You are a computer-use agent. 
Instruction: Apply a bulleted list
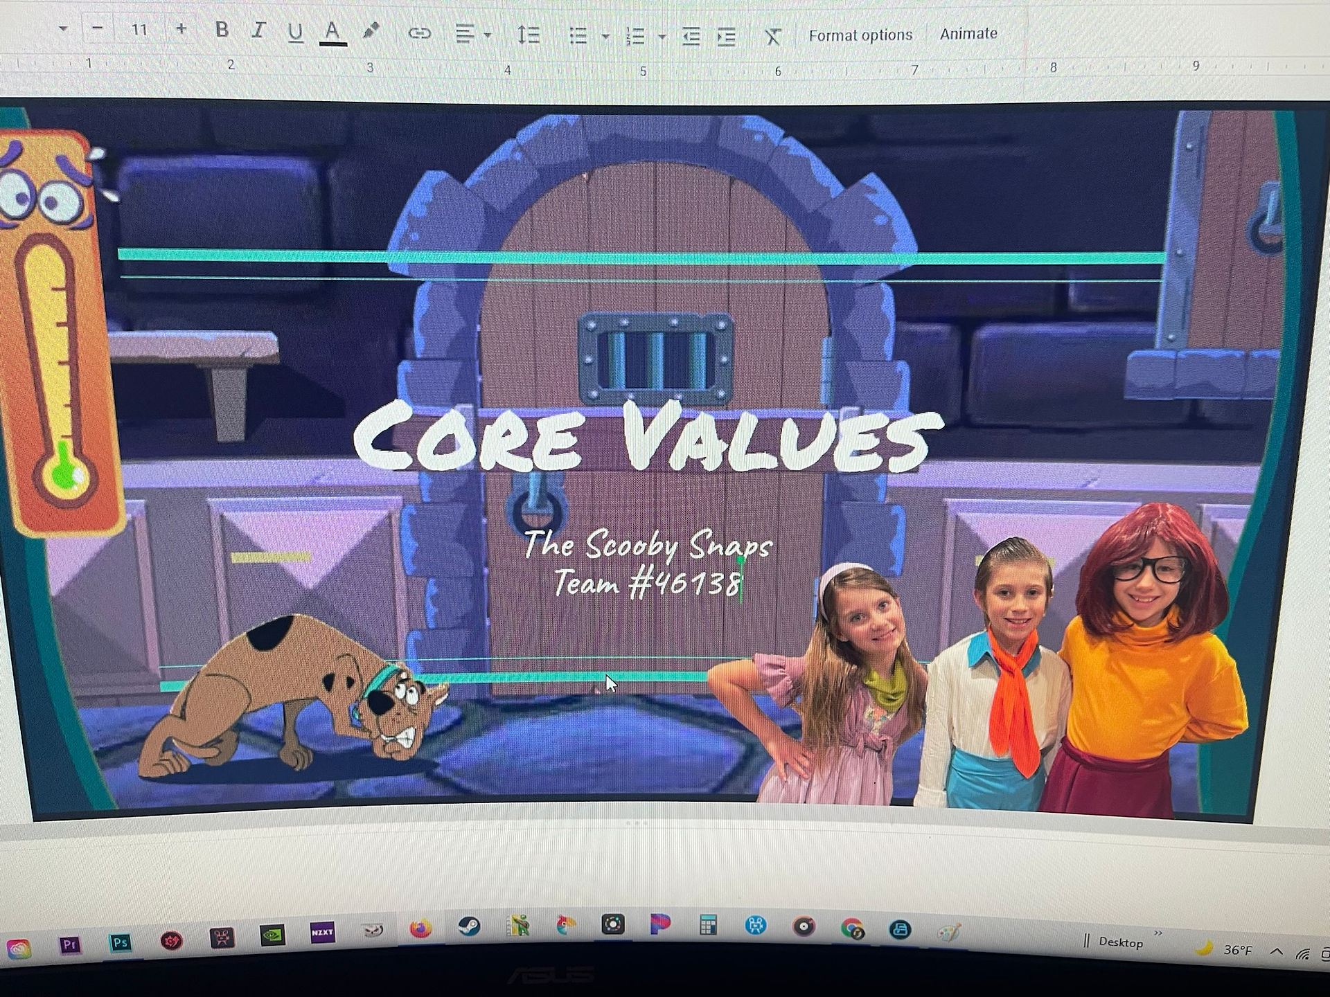[578, 35]
